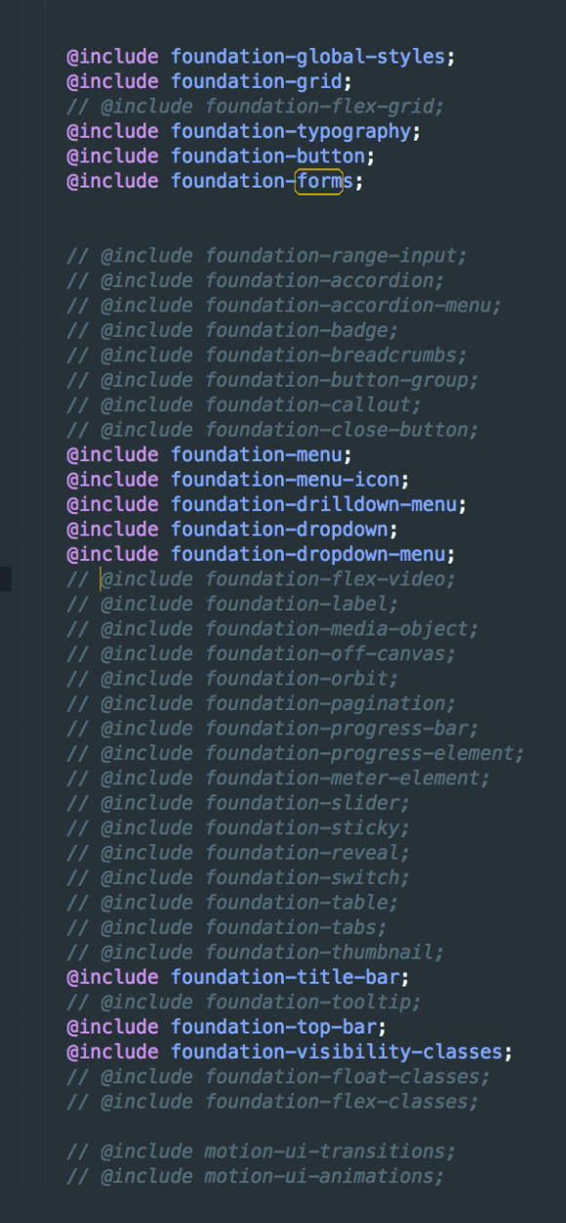This screenshot has height=1223, width=566.
Task: Click the commented foundation-flex-video line
Action: coord(262,579)
